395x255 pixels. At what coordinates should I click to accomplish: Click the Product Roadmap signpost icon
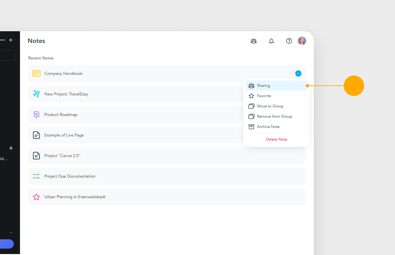[x=36, y=115]
